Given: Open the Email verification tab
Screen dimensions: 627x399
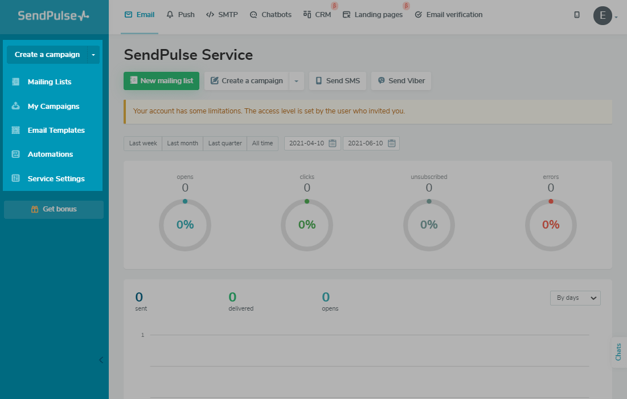Looking at the screenshot, I should [449, 15].
